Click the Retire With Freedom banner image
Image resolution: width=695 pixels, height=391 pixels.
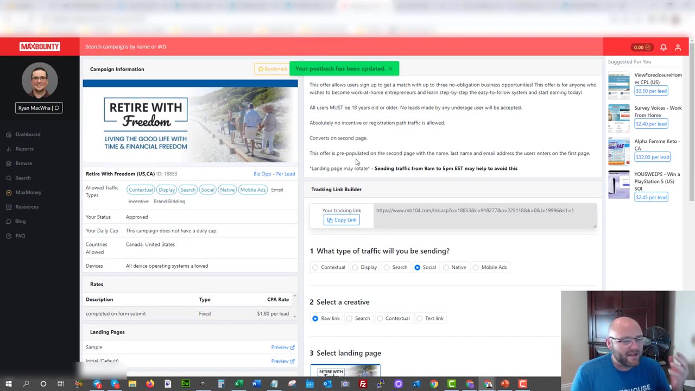(x=190, y=122)
